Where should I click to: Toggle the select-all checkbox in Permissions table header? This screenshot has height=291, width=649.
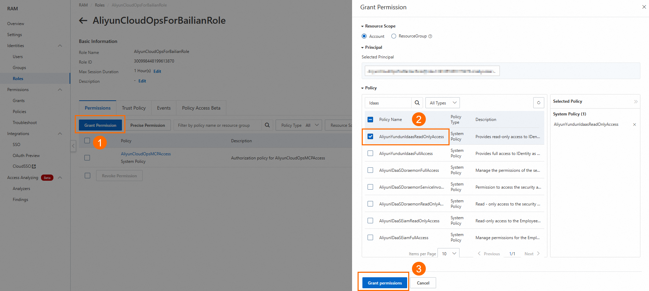click(87, 141)
